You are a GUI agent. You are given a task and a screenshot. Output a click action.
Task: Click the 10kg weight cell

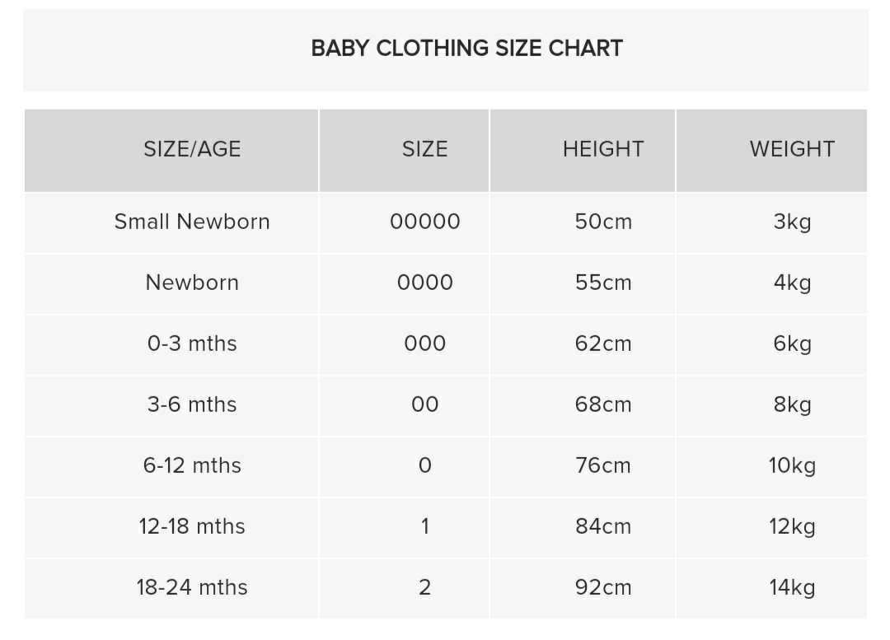coord(792,465)
